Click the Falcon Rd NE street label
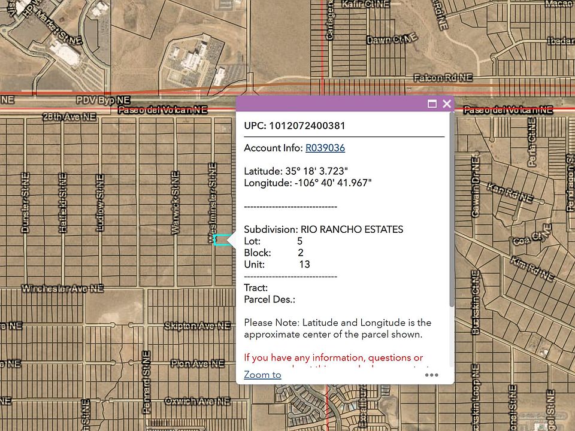The width and height of the screenshot is (575, 431). pyautogui.click(x=443, y=77)
